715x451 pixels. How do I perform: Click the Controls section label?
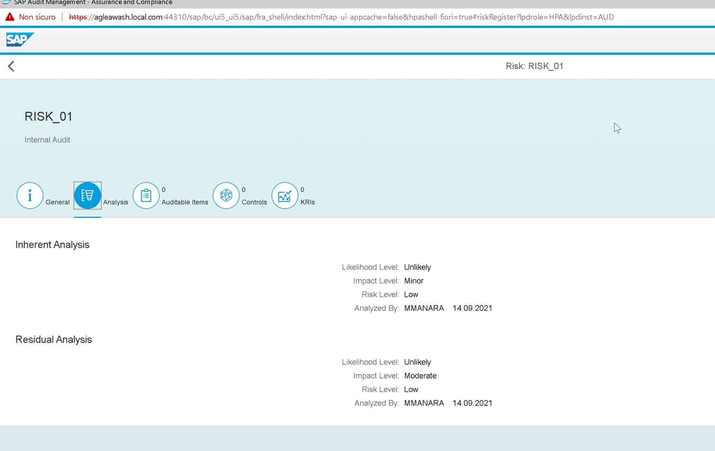(x=254, y=202)
